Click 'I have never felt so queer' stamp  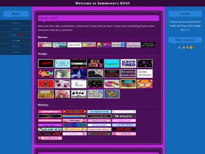pyautogui.click(x=95, y=94)
